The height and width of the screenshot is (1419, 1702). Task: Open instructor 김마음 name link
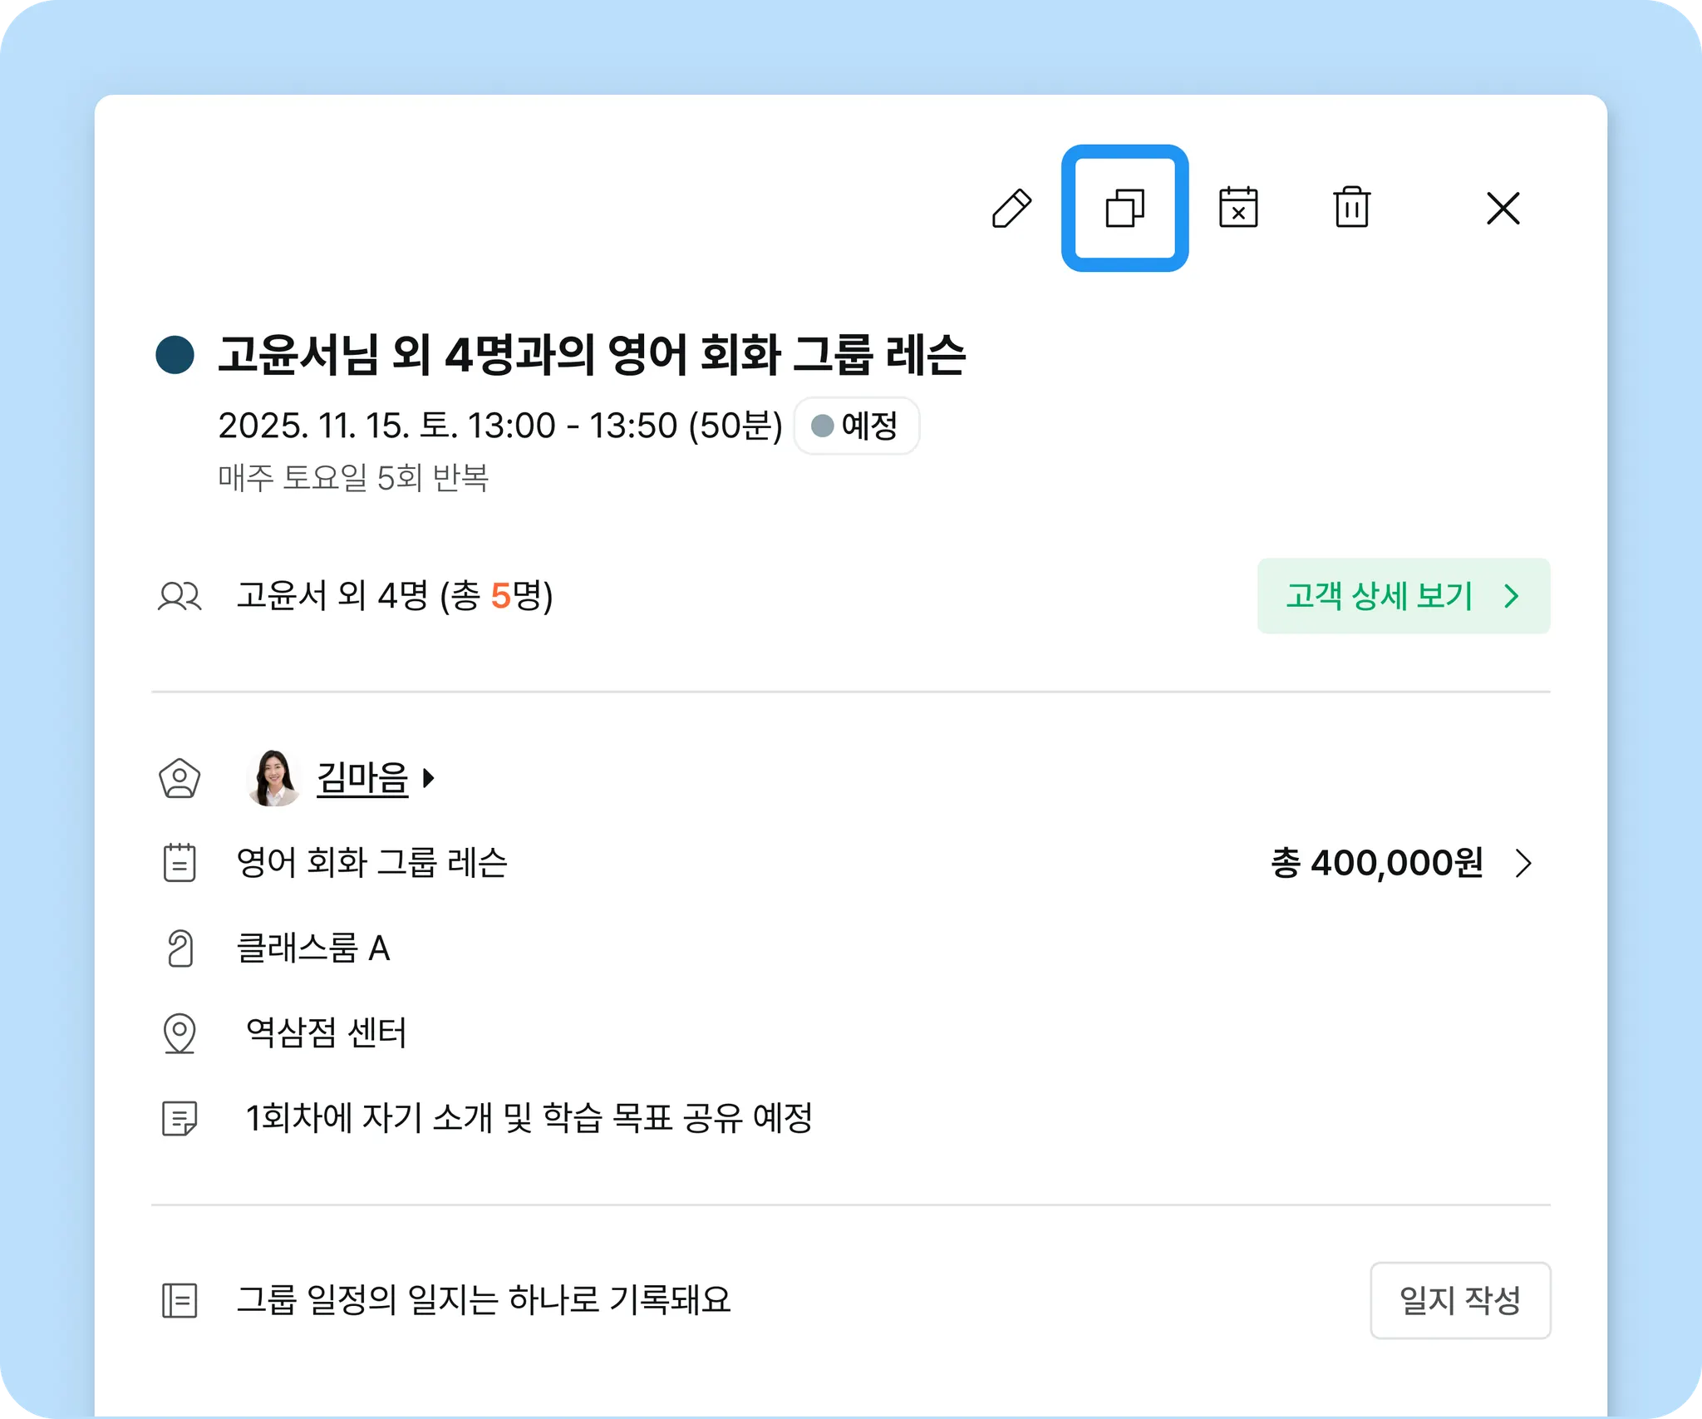coord(362,778)
